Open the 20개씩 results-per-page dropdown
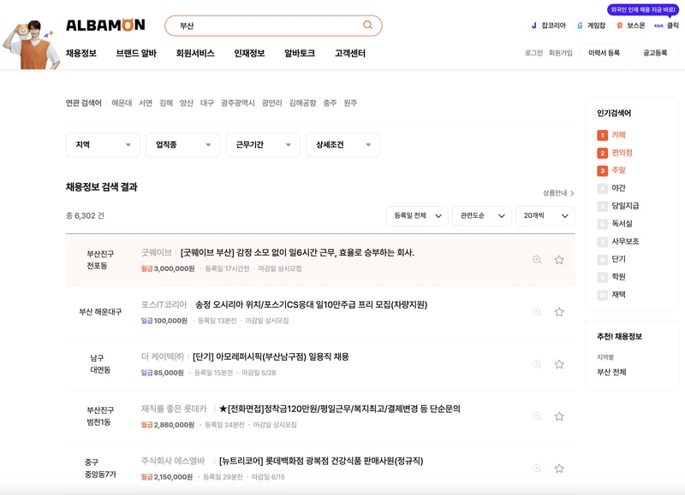Screen dimensions: 685x495 [x=543, y=215]
